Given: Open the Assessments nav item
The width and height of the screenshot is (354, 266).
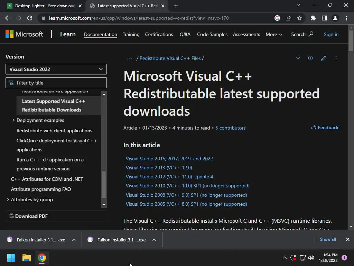Looking at the screenshot, I should click(x=246, y=34).
